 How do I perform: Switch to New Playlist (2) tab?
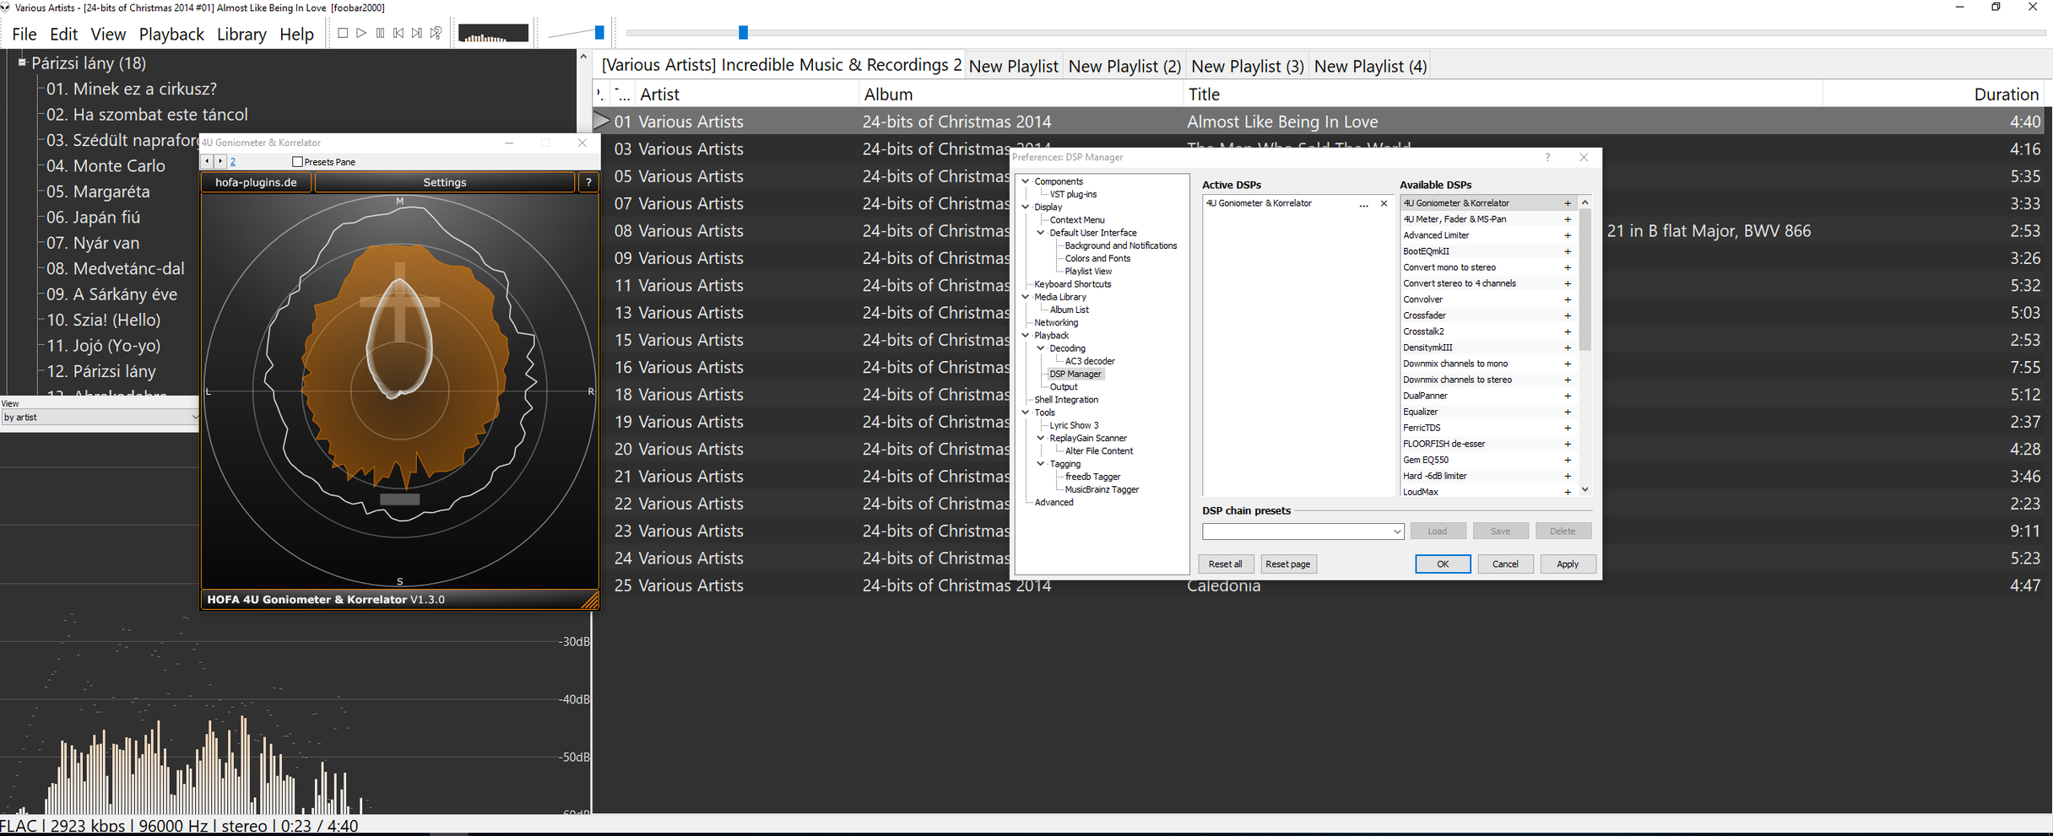1124,66
